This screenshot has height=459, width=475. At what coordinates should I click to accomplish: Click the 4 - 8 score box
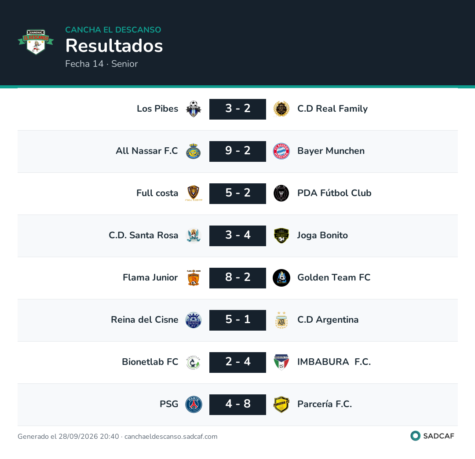click(x=237, y=404)
